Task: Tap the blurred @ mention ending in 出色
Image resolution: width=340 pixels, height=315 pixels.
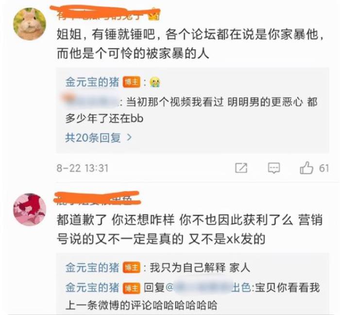Action: click(208, 288)
